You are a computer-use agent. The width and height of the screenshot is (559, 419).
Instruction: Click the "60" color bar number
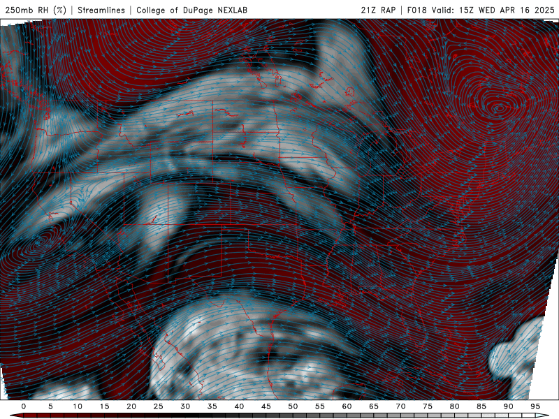click(x=347, y=406)
